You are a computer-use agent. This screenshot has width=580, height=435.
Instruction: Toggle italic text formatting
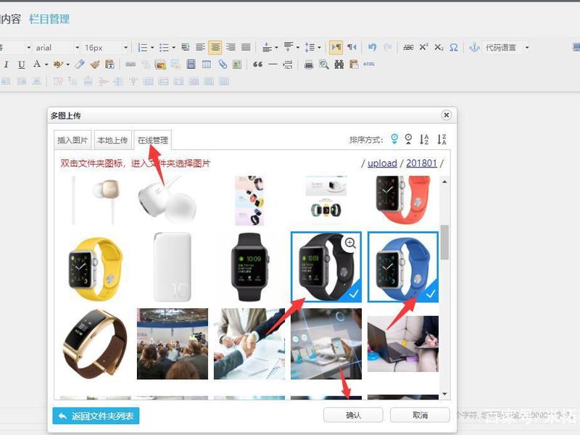point(7,65)
